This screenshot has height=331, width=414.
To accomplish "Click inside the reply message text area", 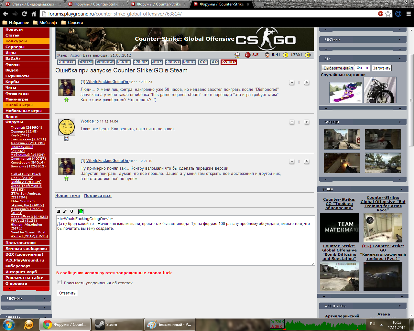I will click(186, 240).
